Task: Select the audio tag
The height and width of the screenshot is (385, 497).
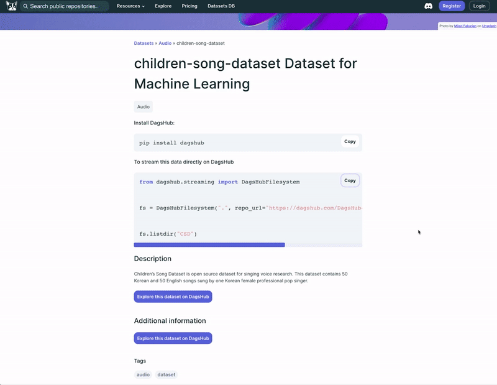Action: point(143,374)
